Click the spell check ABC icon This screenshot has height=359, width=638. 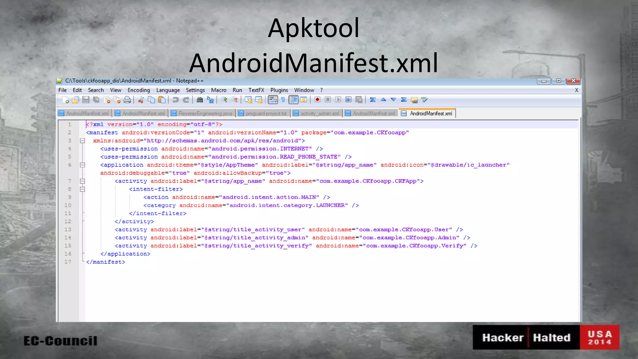425,100
